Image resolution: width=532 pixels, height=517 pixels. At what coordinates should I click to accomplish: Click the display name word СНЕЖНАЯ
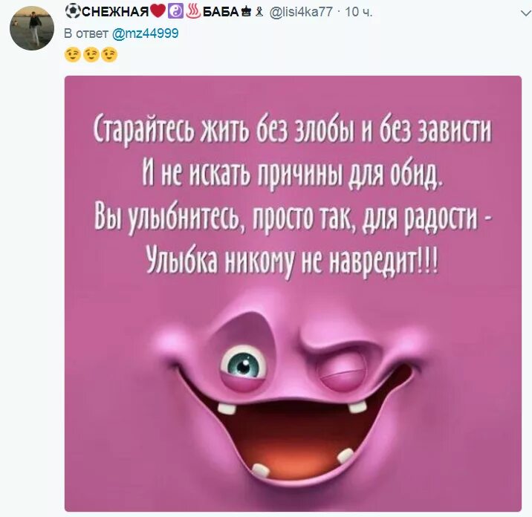pos(115,12)
